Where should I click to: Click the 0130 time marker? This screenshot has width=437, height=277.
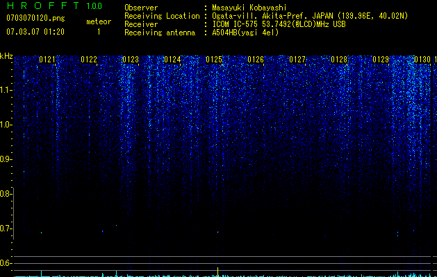[x=422, y=60]
